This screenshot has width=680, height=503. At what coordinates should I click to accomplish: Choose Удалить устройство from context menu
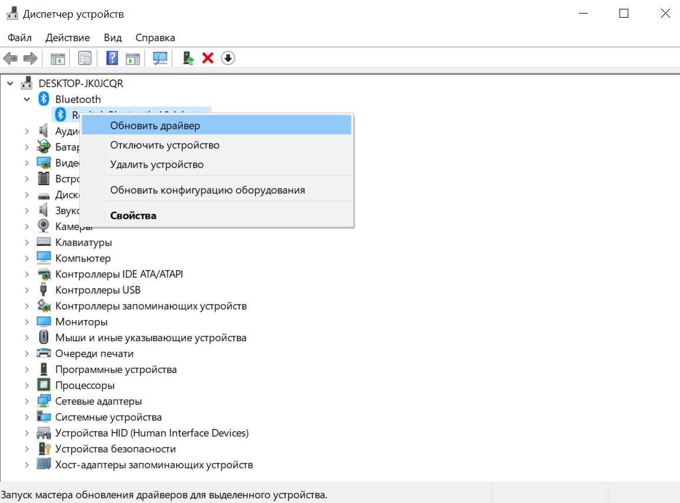tap(216, 165)
